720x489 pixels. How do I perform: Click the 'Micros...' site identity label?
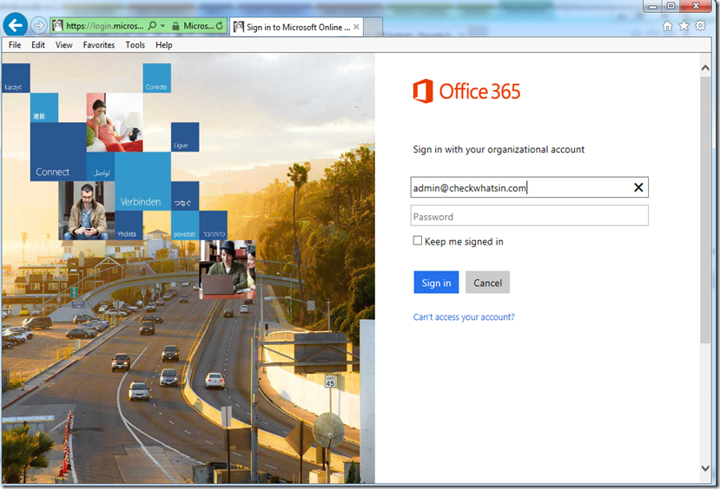(198, 26)
